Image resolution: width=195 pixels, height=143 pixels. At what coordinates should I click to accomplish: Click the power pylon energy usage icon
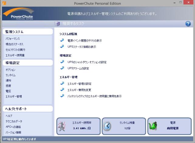tap(62, 126)
